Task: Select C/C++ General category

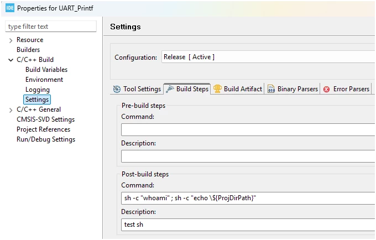Action: pyautogui.click(x=39, y=109)
